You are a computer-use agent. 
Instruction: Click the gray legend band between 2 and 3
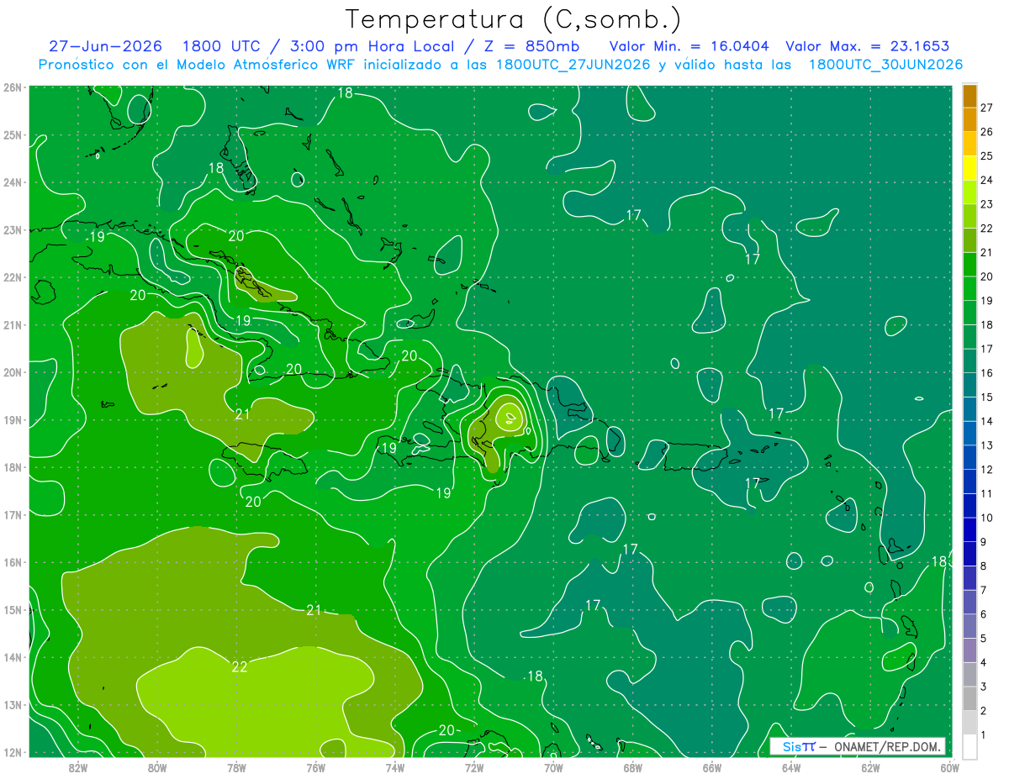(x=969, y=698)
